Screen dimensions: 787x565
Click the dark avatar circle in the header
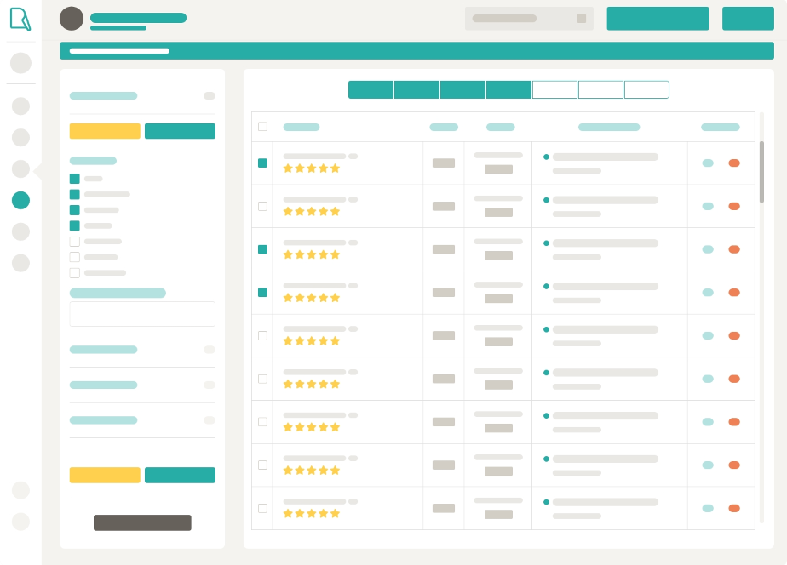click(x=72, y=18)
